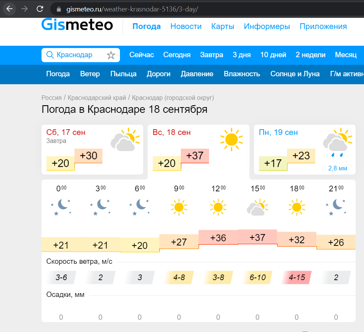This screenshot has height=332, width=364.
Task: Toggle the favorite star next to Краснодар
Action: coord(111,55)
